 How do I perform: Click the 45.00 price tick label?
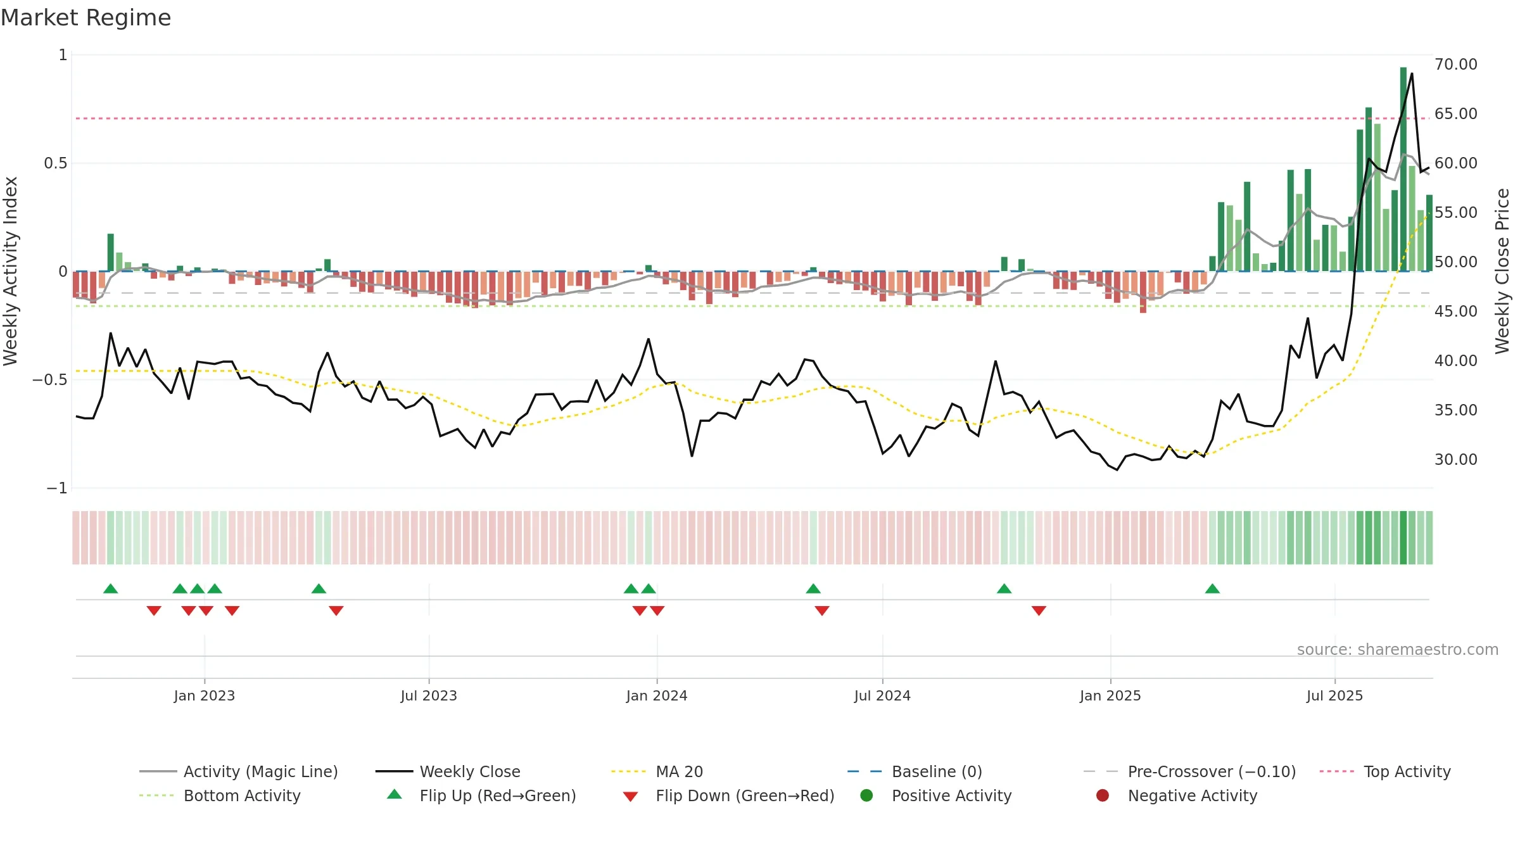1456,312
